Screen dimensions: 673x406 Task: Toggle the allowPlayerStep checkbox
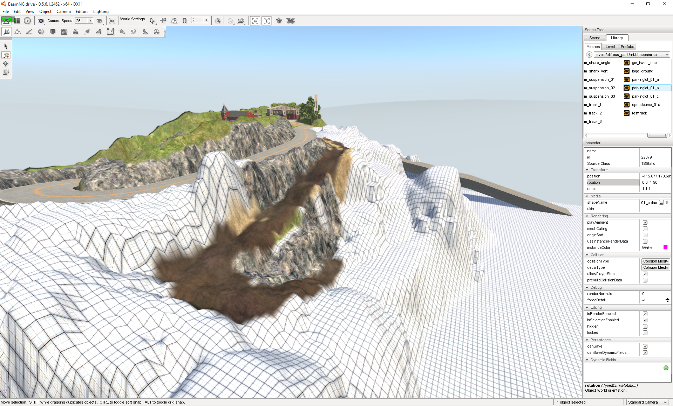pos(645,274)
